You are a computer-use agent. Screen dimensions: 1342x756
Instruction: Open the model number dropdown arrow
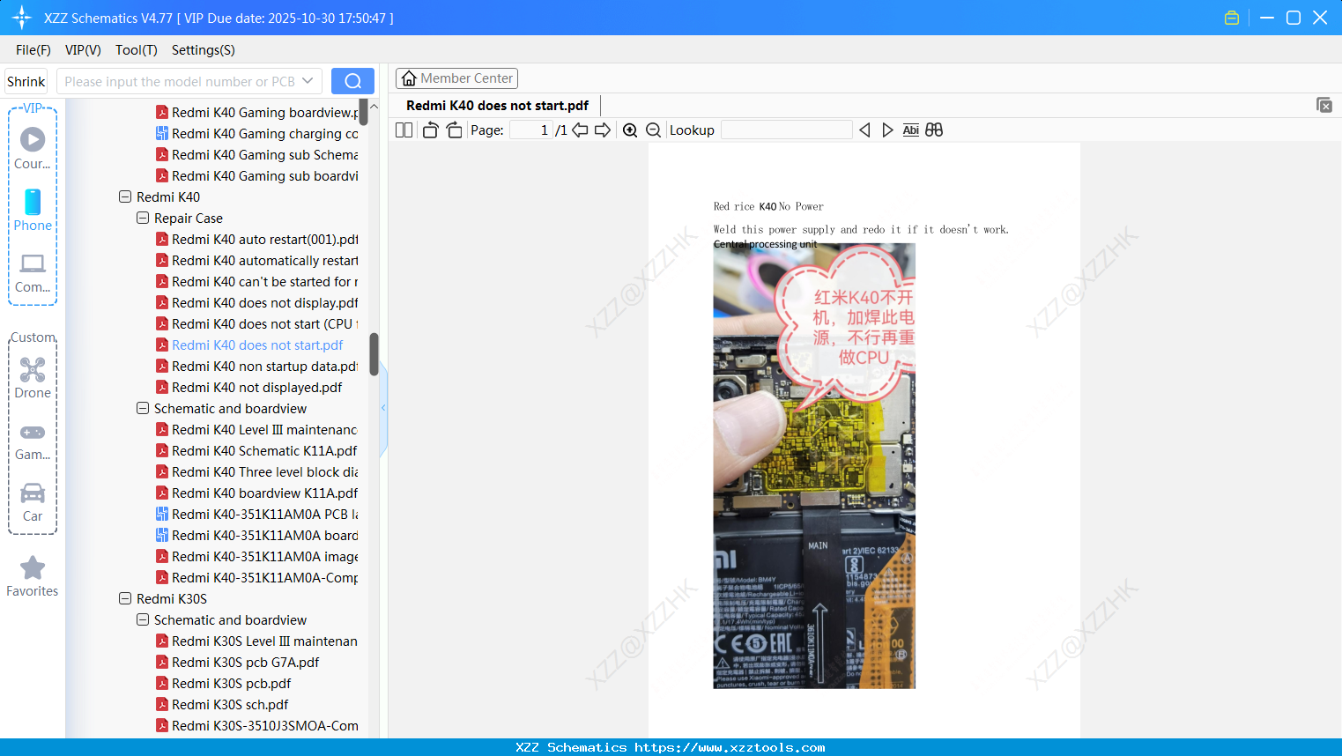coord(308,81)
